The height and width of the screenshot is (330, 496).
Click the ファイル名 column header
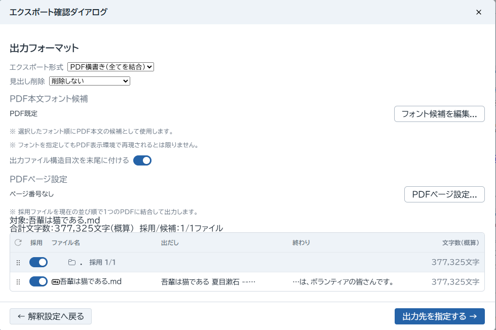point(66,243)
